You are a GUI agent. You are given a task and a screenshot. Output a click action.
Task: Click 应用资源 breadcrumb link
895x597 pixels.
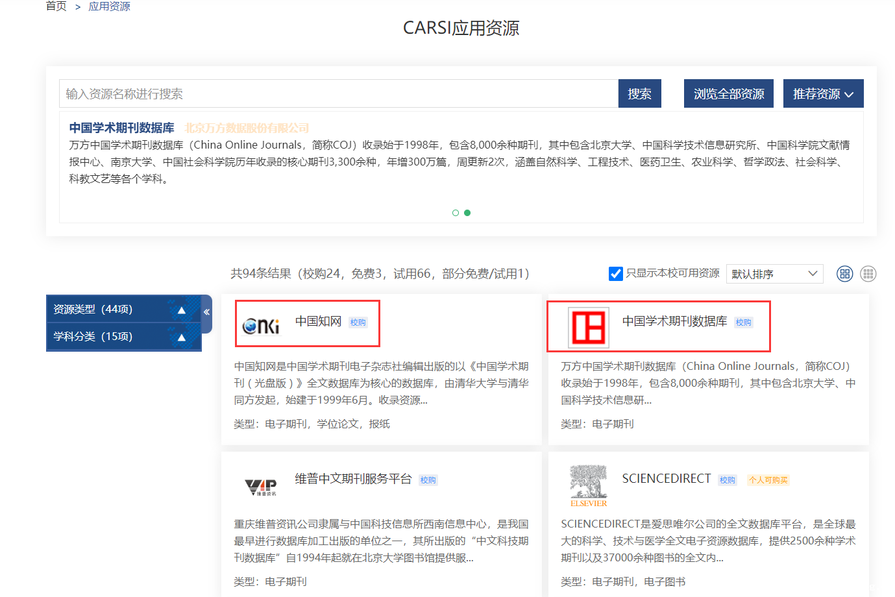pyautogui.click(x=109, y=6)
